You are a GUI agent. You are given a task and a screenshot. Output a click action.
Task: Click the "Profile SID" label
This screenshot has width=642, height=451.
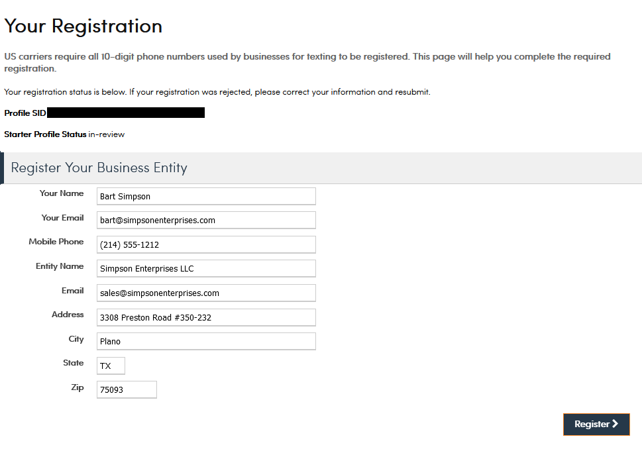point(25,113)
